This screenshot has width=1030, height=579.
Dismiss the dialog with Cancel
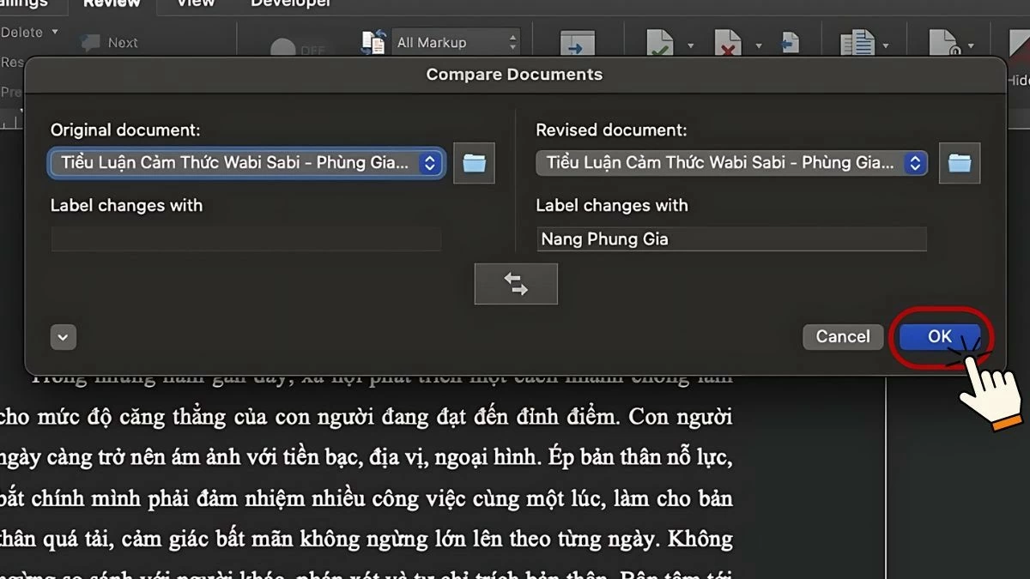click(x=842, y=336)
